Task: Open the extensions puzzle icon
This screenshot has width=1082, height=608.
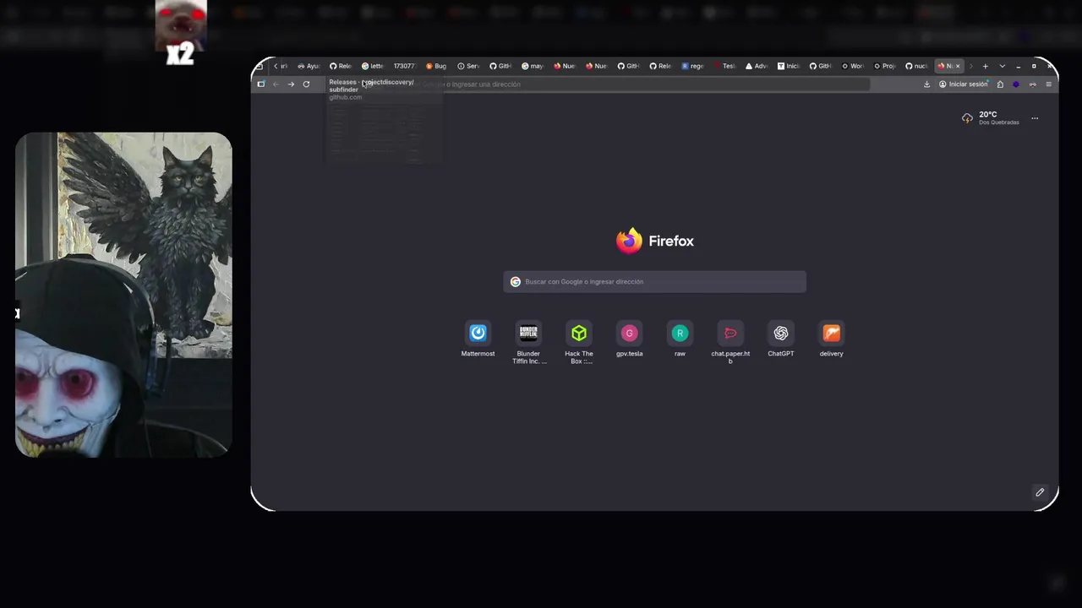Action: point(1000,84)
